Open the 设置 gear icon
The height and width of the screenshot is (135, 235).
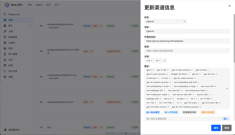(x=5, y=77)
